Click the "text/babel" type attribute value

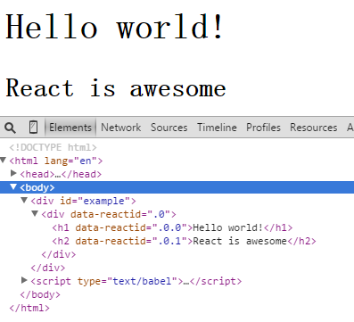142,281
